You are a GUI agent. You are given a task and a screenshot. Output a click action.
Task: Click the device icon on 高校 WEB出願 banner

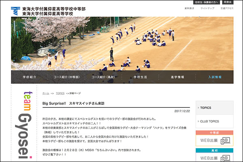click(225, 158)
